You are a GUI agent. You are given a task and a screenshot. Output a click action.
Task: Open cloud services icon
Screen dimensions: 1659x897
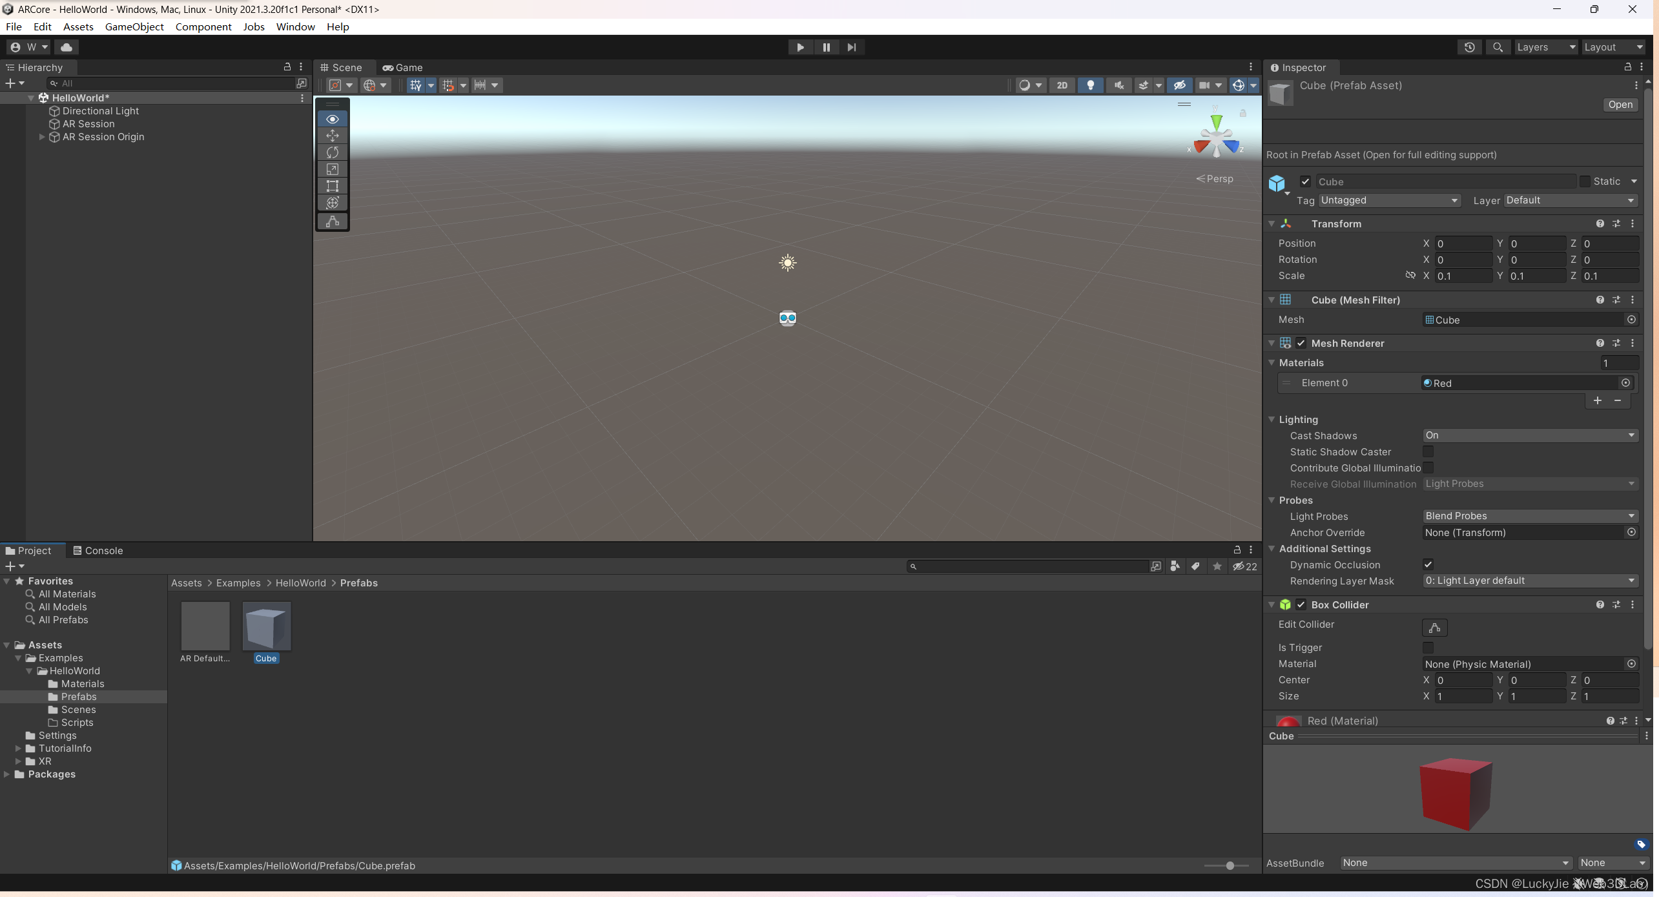click(66, 47)
